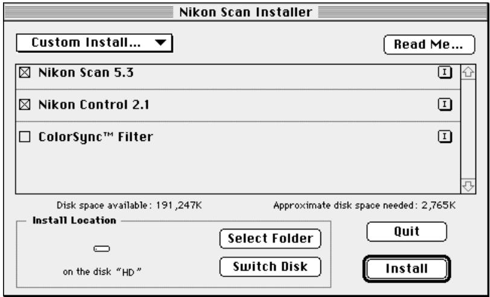The image size is (490, 297).
Task: Click the scroll up arrow in the list
Action: (468, 72)
